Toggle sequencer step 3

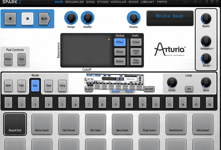click(35, 102)
